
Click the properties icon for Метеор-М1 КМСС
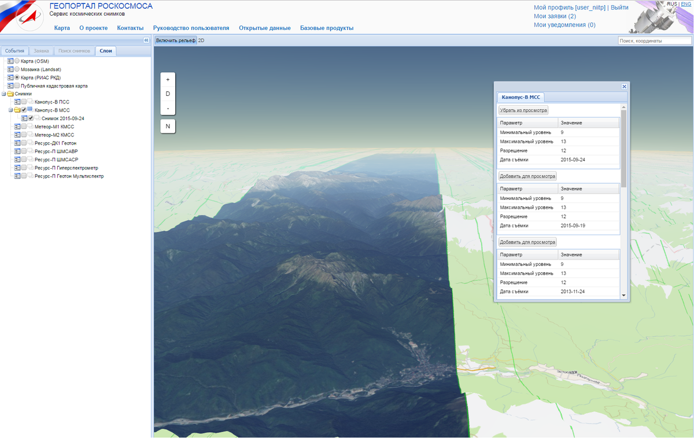[x=17, y=127]
